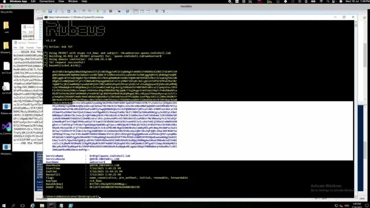Click the '[*] Action: Ask TGT' line
Viewport: 370px width, 208px height.
(58, 47)
